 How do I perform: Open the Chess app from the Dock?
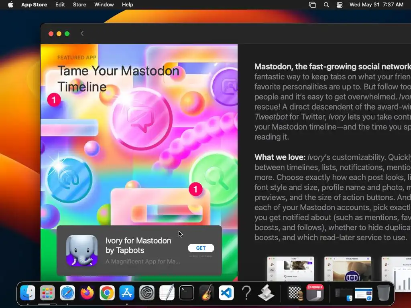[x=296, y=292]
